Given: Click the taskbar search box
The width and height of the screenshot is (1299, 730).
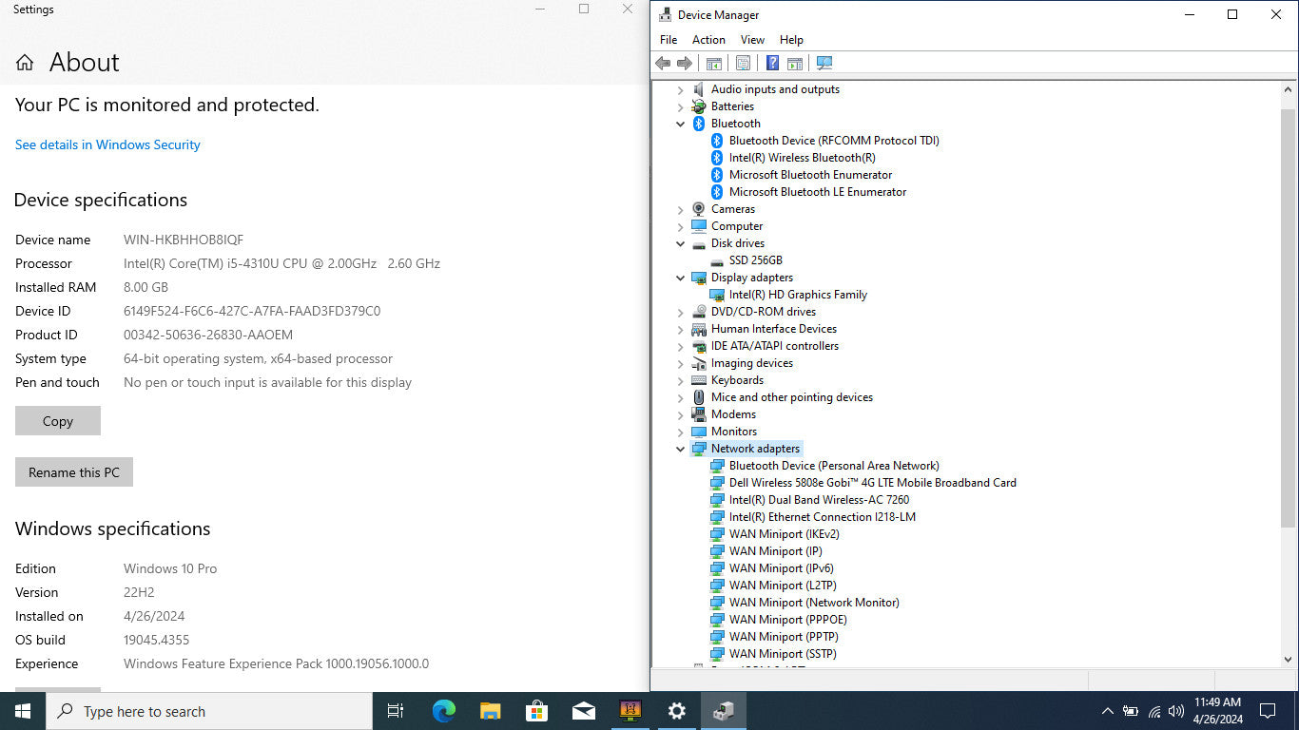Looking at the screenshot, I should [209, 711].
